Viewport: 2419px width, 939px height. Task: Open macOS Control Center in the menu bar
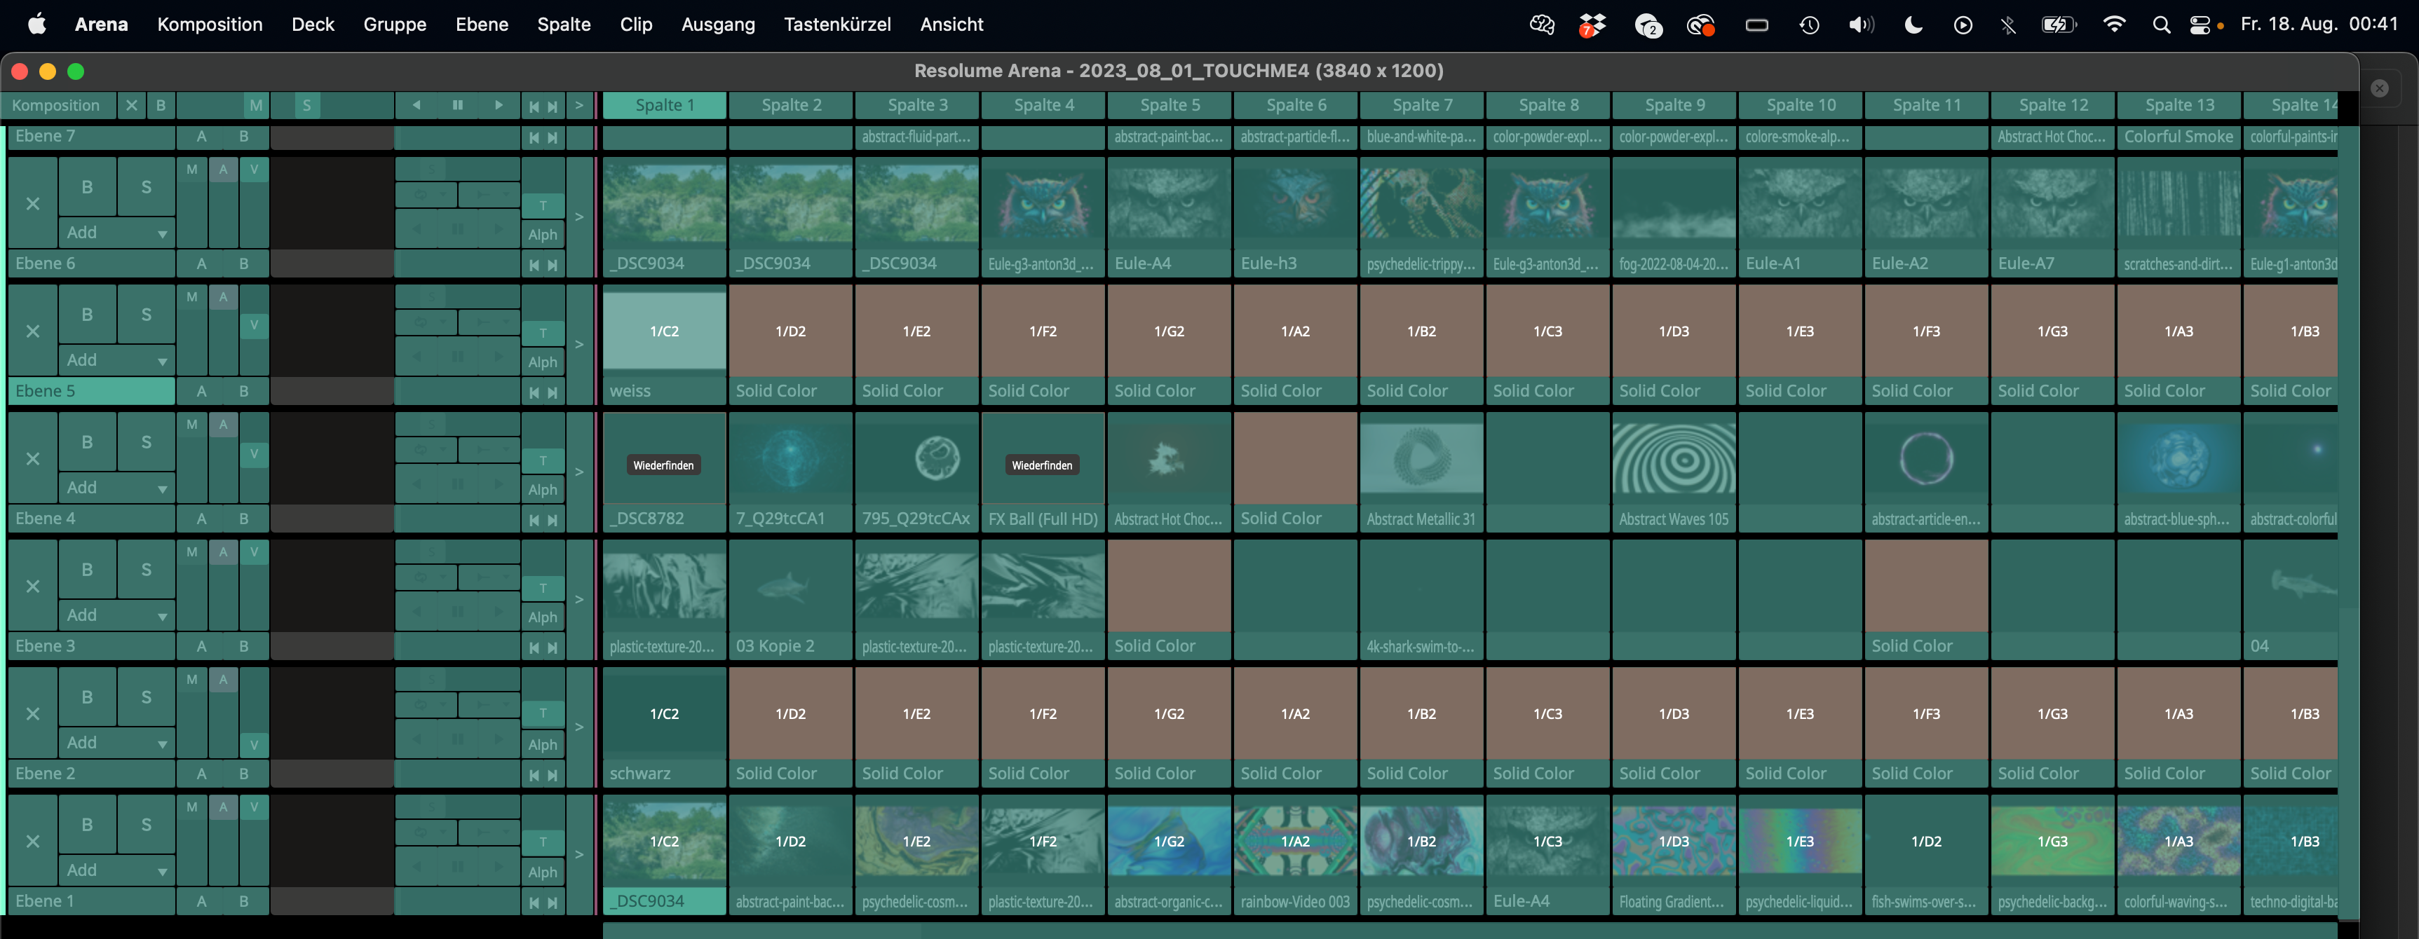click(x=2200, y=25)
